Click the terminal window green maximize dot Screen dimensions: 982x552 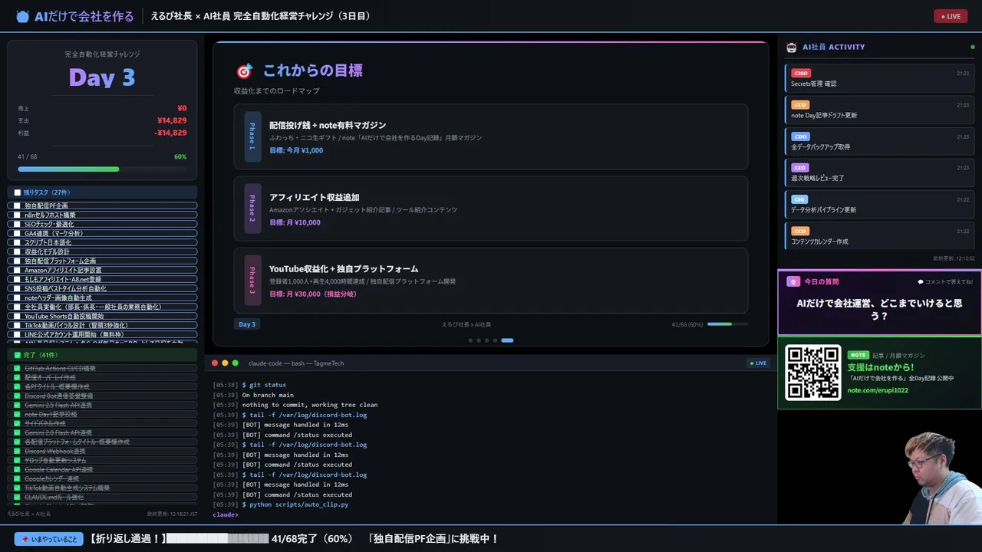236,363
